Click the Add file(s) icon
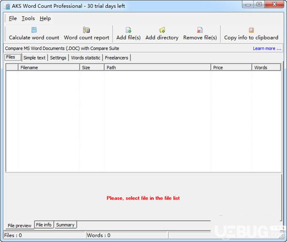Screen dimensions: 287x242 click(128, 30)
